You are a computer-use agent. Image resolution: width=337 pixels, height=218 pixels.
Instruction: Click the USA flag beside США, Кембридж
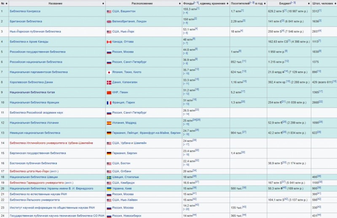(109, 183)
